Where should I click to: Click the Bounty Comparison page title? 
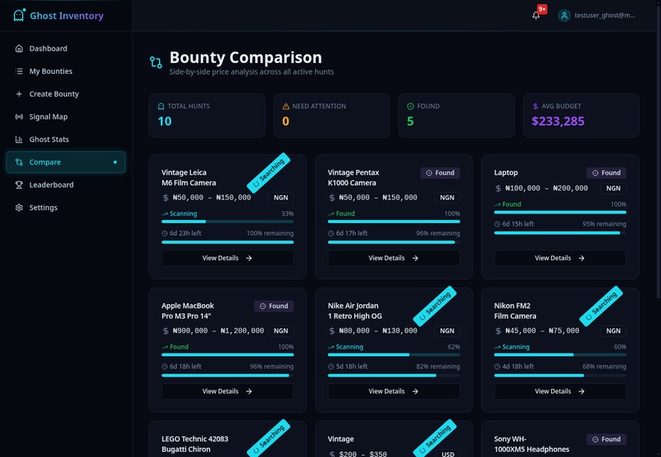245,57
